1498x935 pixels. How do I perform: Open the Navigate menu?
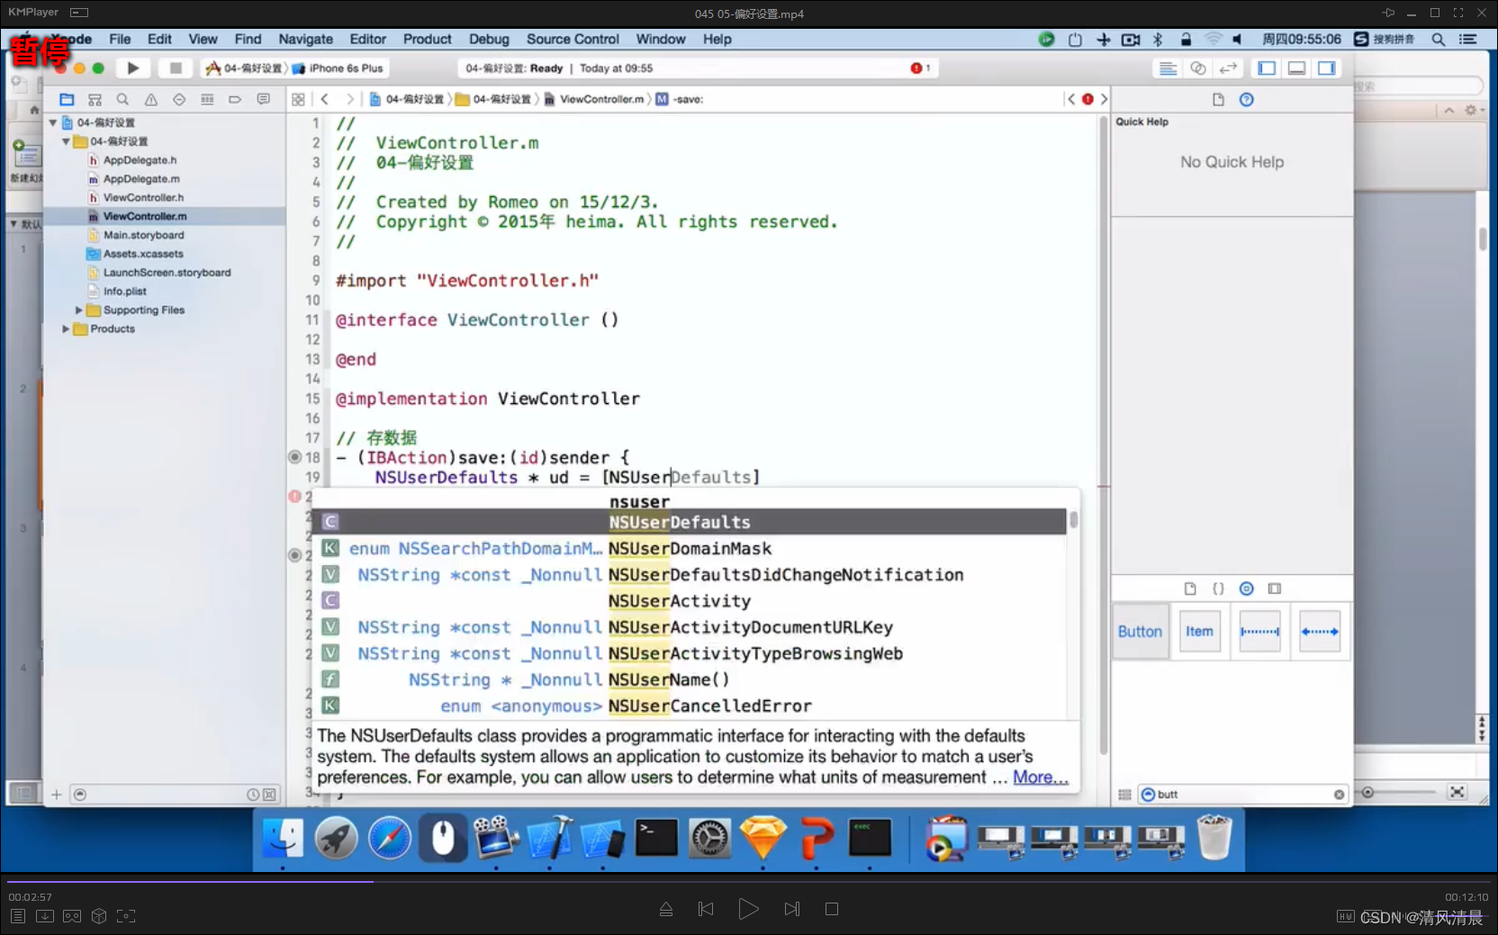point(305,40)
